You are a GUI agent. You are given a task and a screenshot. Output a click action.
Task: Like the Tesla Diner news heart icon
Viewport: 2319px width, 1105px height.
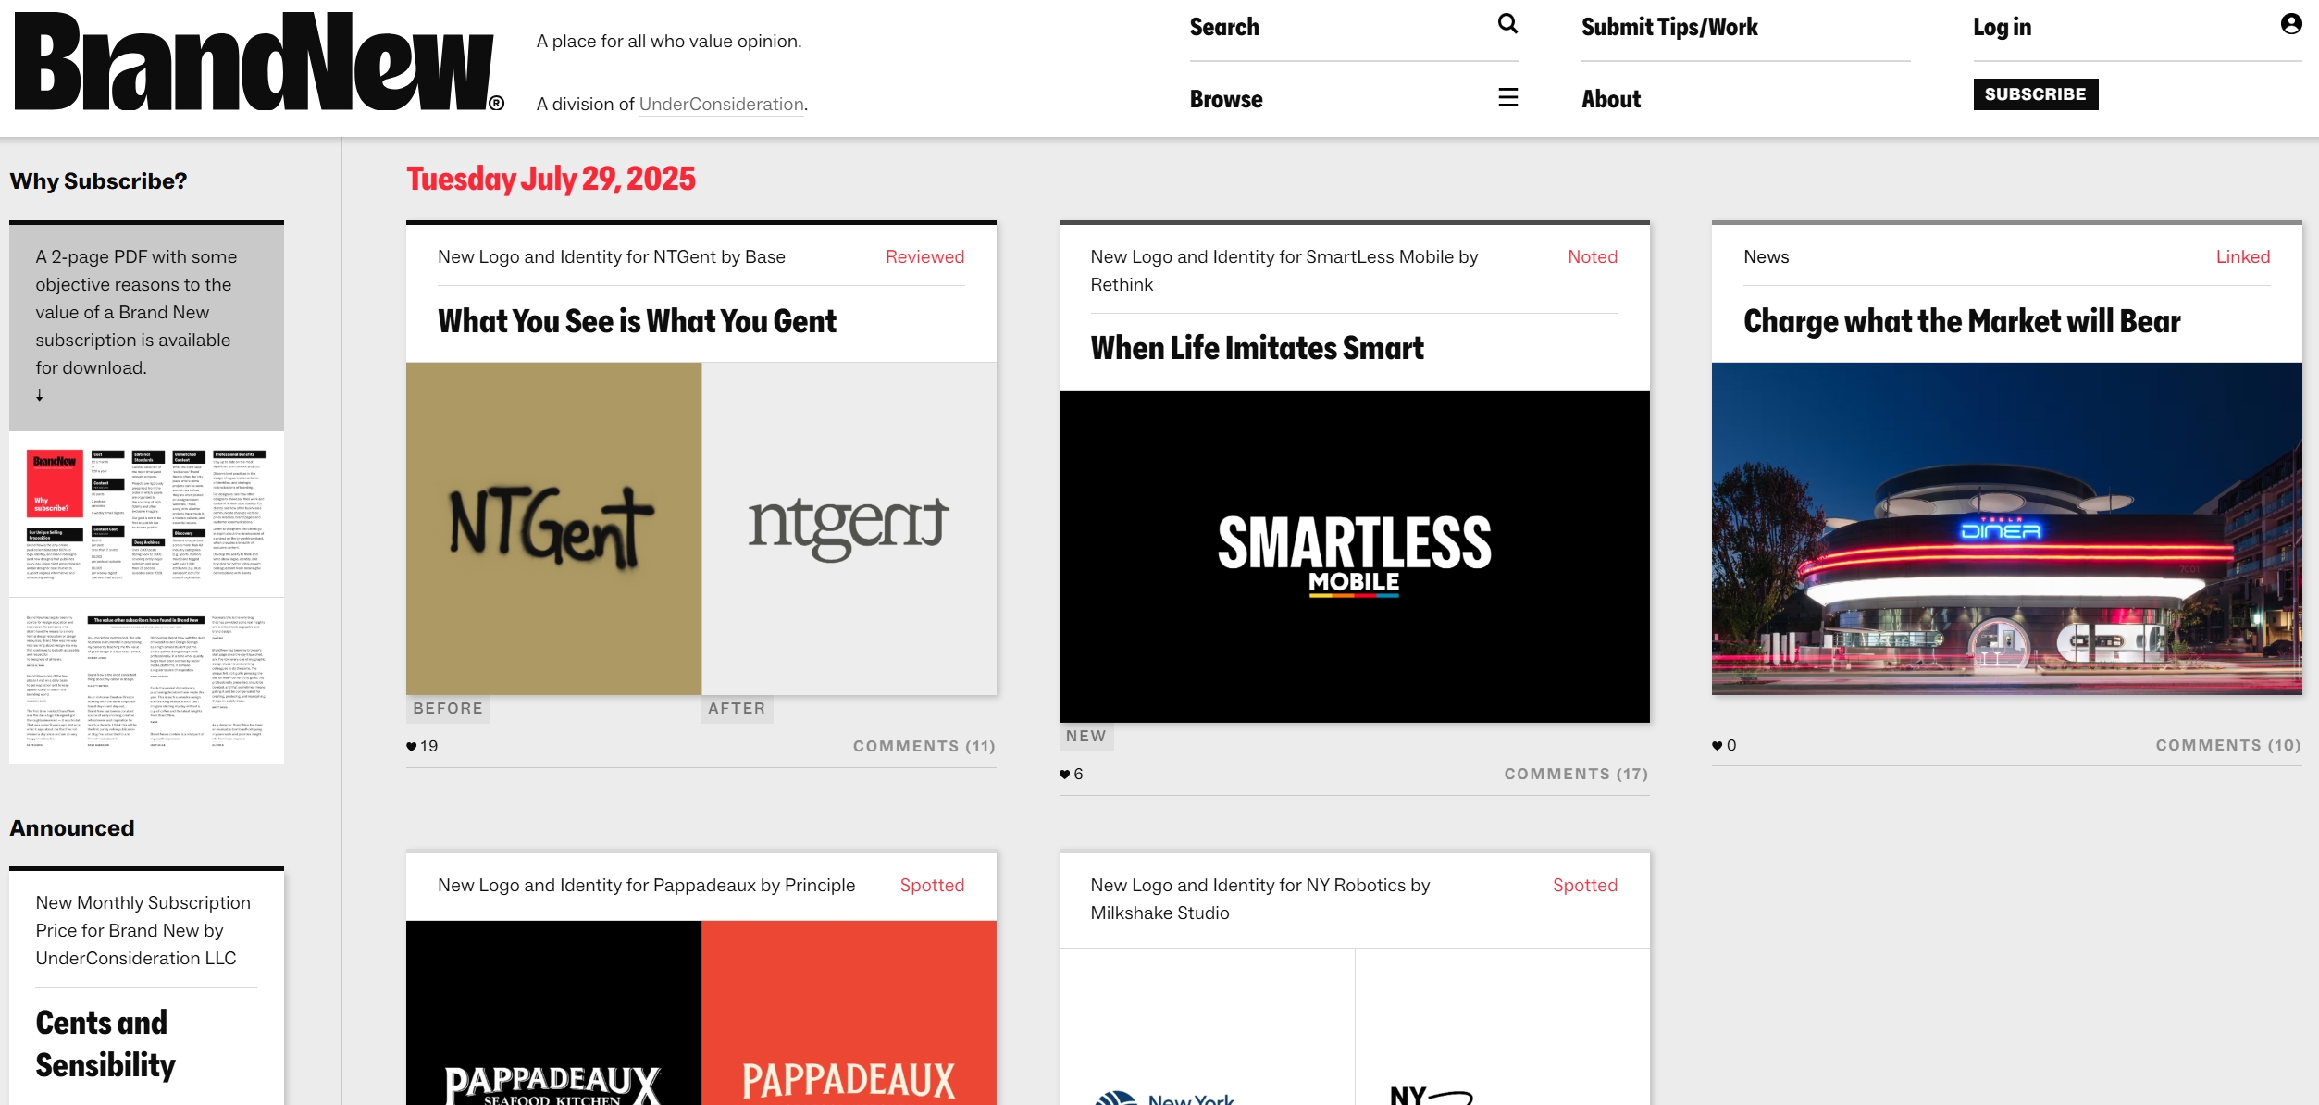coord(1718,746)
